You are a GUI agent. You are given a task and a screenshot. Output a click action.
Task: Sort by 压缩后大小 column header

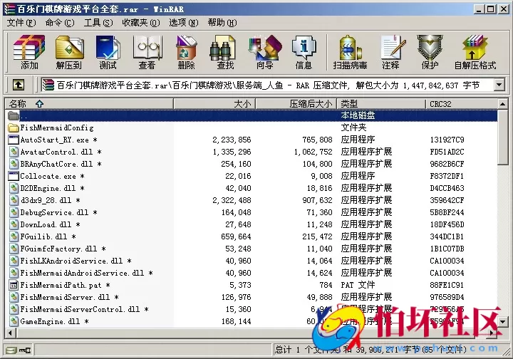pyautogui.click(x=296, y=104)
